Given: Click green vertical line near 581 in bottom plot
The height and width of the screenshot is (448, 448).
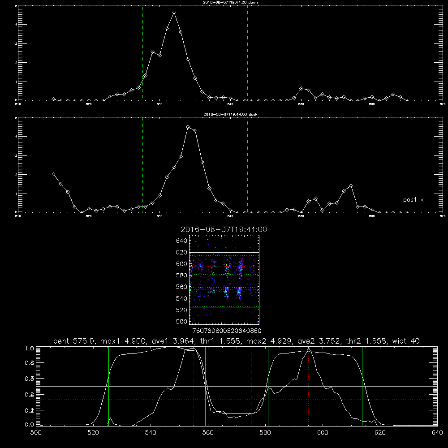Looking at the screenshot, I should [x=268, y=386].
